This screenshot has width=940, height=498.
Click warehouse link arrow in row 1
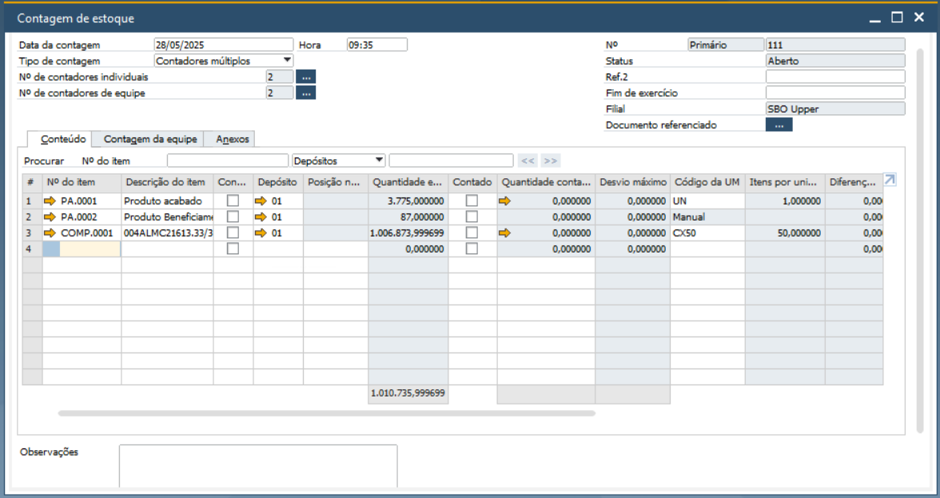click(261, 201)
